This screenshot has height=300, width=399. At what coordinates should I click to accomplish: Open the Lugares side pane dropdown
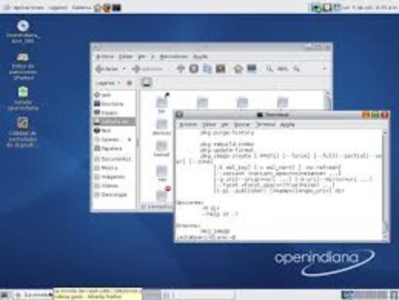point(108,83)
